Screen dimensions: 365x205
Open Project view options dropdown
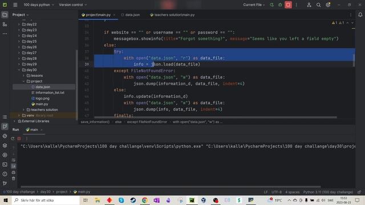tap(21, 15)
